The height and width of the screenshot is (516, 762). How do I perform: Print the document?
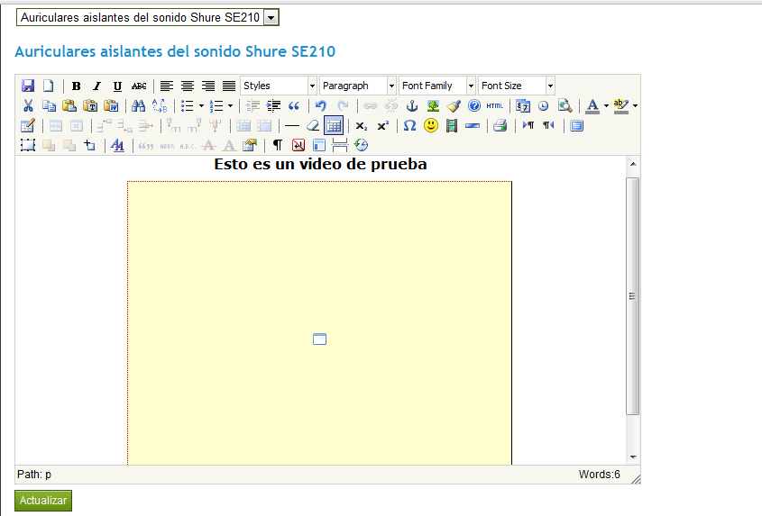(500, 126)
